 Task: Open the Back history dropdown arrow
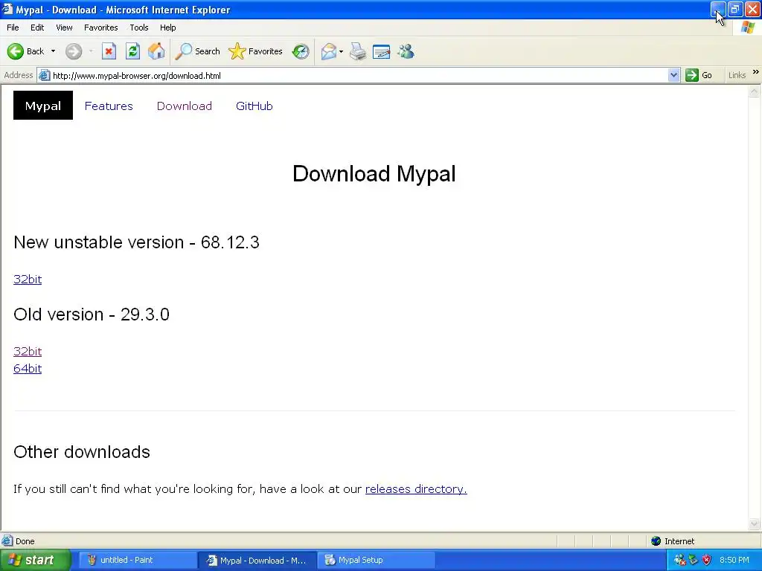pyautogui.click(x=53, y=51)
